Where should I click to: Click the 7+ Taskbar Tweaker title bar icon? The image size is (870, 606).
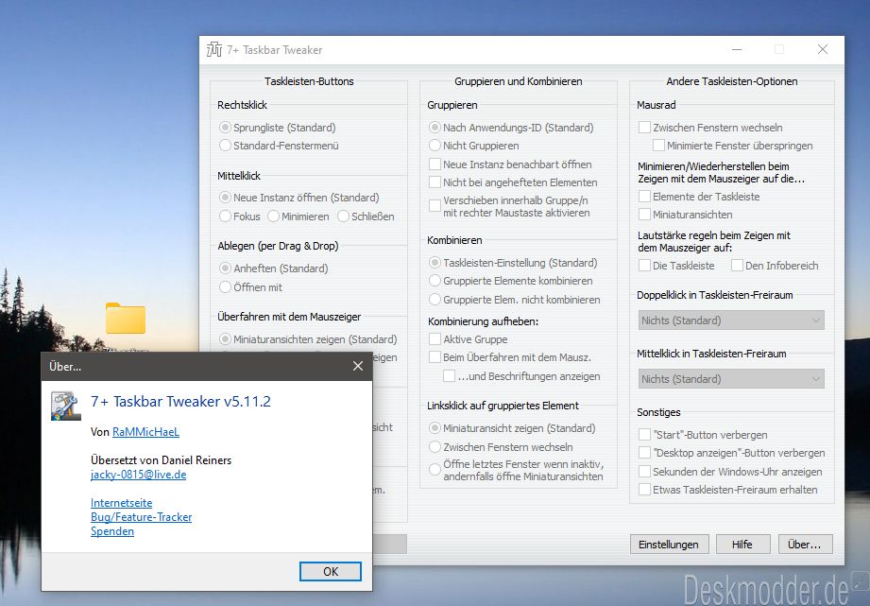(214, 50)
